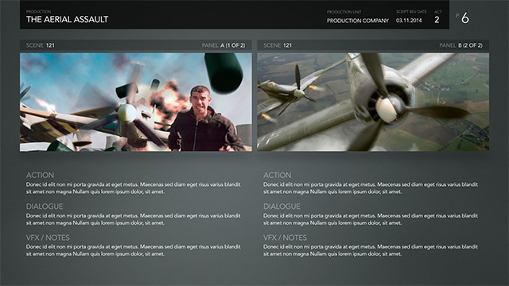The image size is (509, 286).
Task: Click the page number 6
Action: tap(465, 18)
